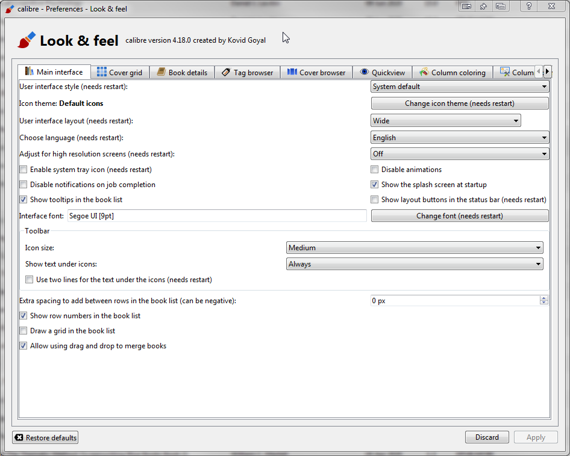570x456 pixels.
Task: Click the Restore defaults button
Action: 45,437
